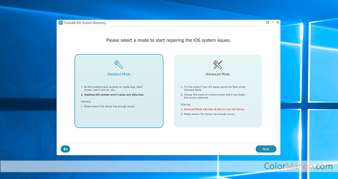
Task: Click 'Repairing iOS system won't cause any data loss'
Action: pos(113,95)
